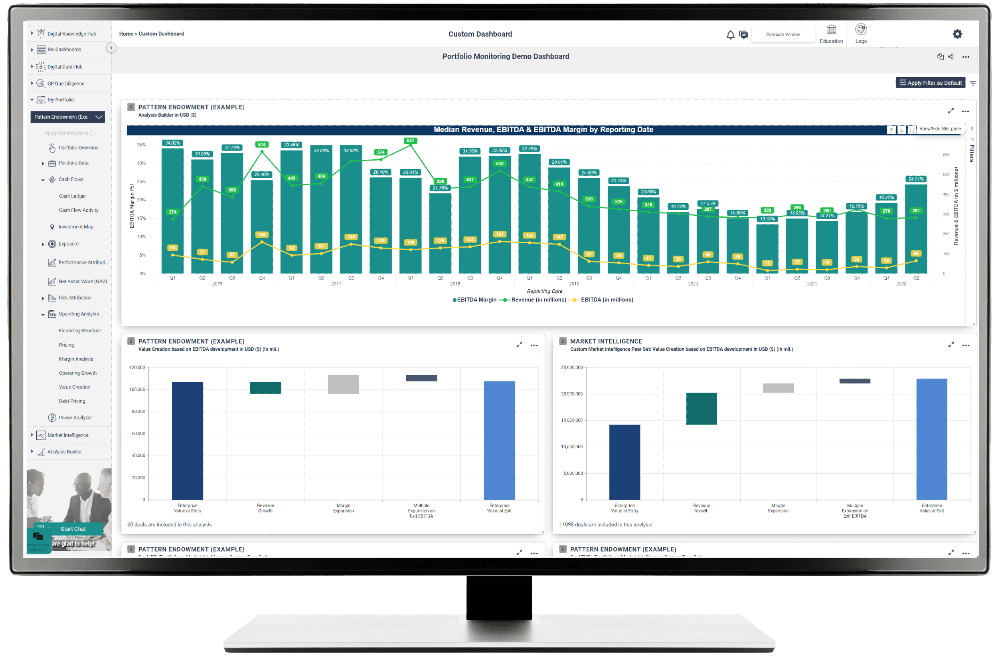Expand the Value Creation widget to fullscreen
The height and width of the screenshot is (657, 1002).
click(x=520, y=345)
